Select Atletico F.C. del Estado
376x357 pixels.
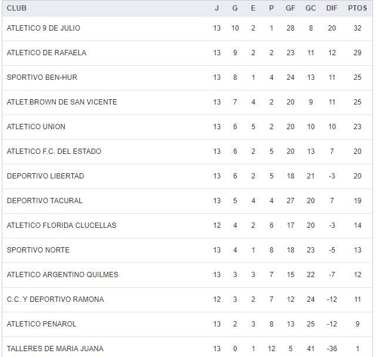pos(54,151)
